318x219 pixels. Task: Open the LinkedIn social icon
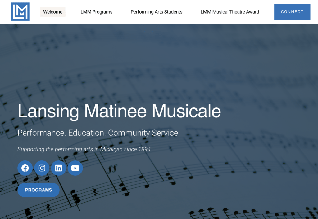point(58,168)
